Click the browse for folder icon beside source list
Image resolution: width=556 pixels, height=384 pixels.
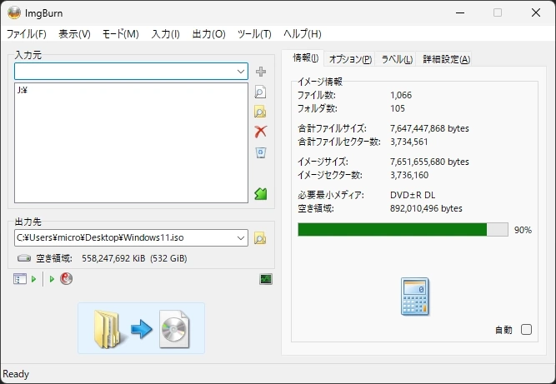tap(261, 112)
